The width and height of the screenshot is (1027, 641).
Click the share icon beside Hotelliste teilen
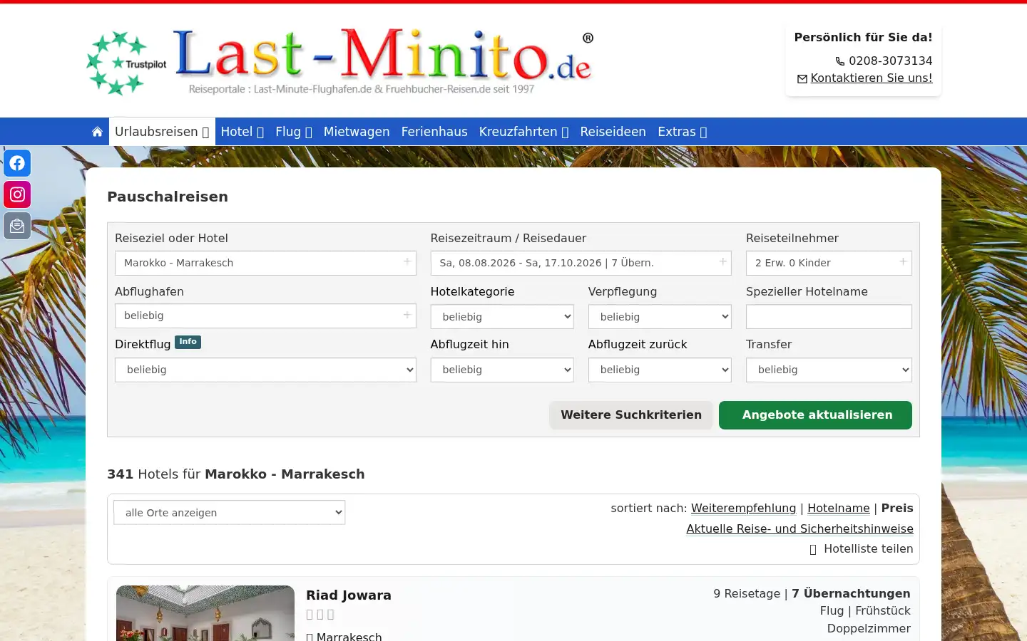click(813, 550)
